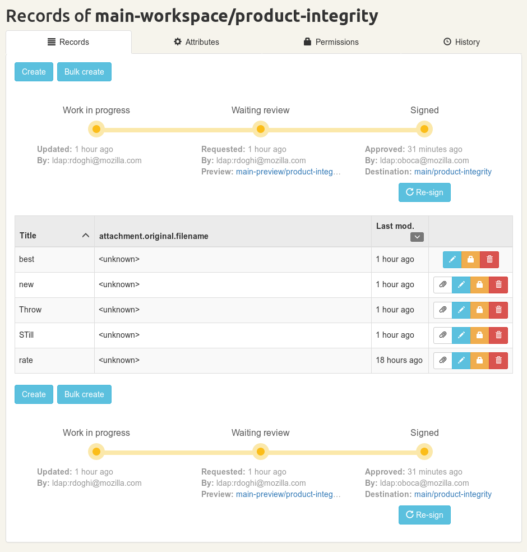
Task: Switch to the Permissions tab
Action: [331, 42]
